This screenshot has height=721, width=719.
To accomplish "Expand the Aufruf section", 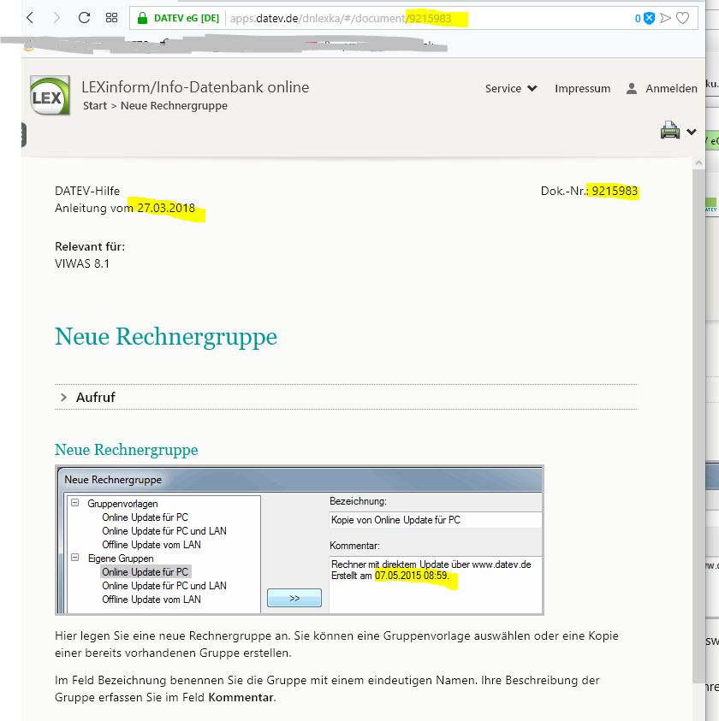I will 346,397.
